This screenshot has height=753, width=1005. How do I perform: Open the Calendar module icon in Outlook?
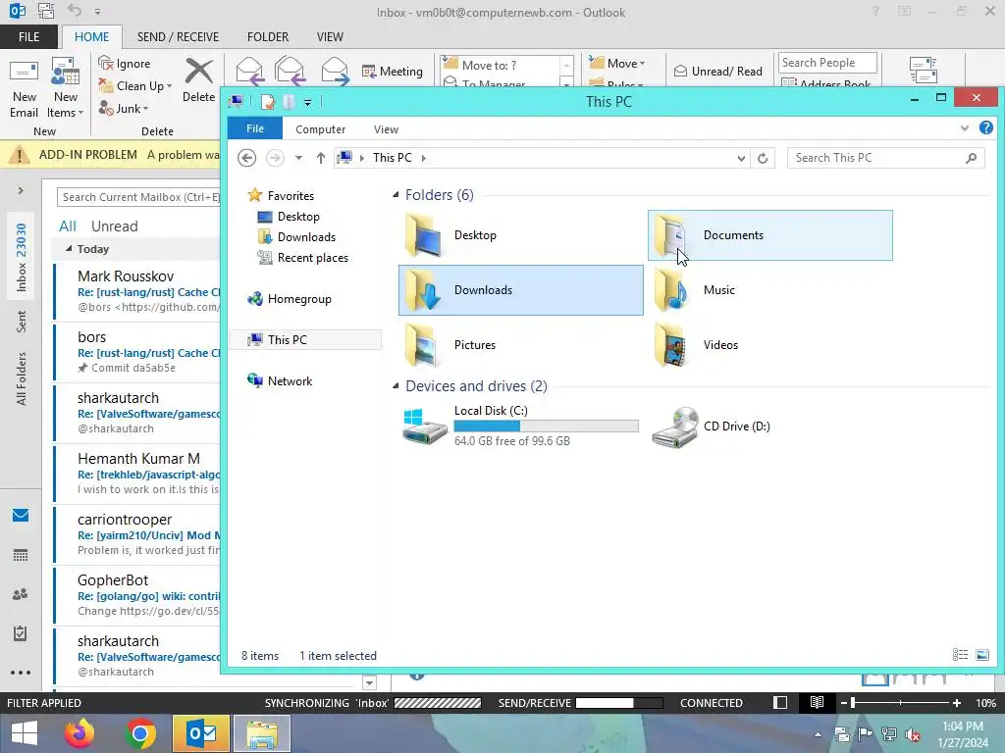click(x=21, y=555)
